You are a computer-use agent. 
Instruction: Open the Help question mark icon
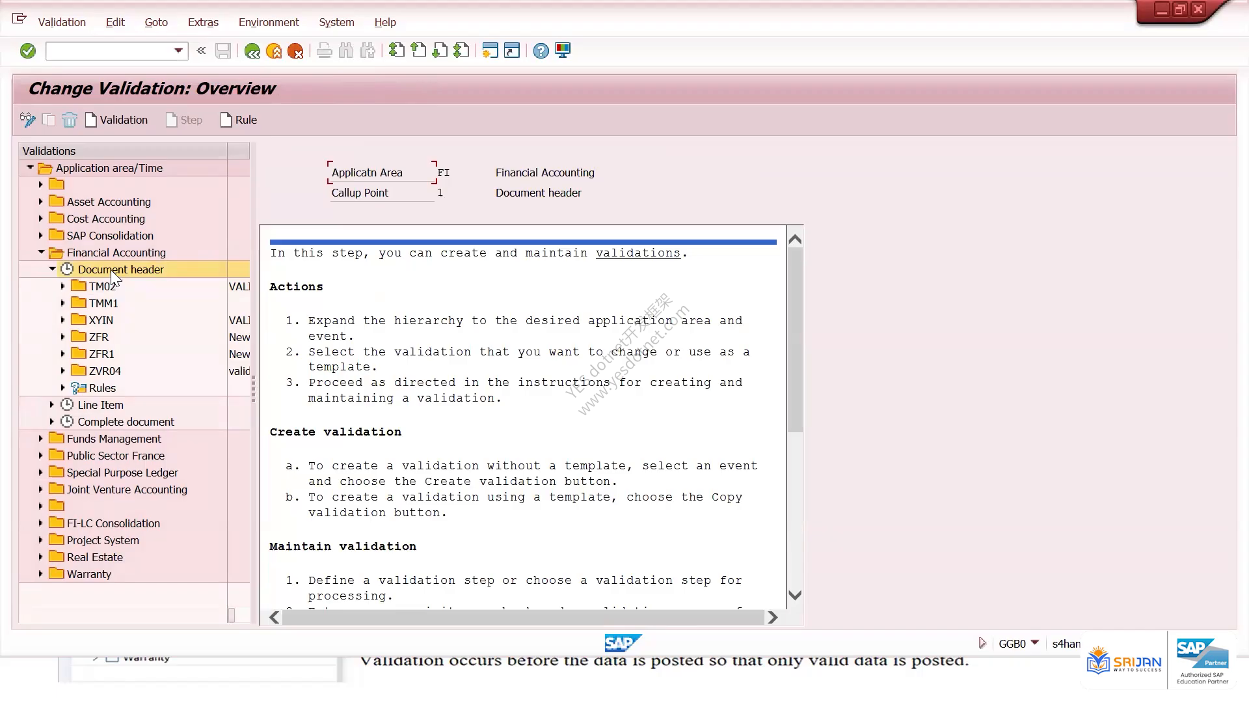point(541,51)
